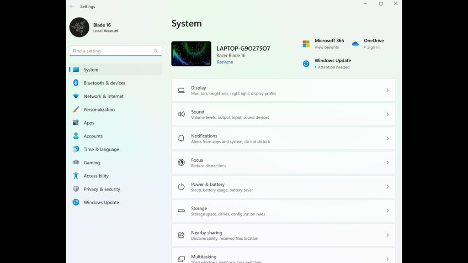Expand the Focus settings chevron
Screen dimensions: 468x263
click(387, 162)
